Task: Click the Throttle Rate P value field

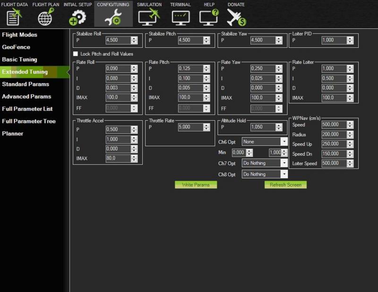Action: click(x=190, y=127)
